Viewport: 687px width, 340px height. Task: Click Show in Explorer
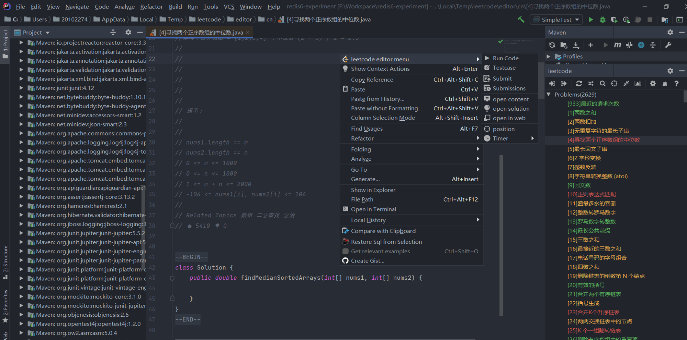(x=411, y=190)
